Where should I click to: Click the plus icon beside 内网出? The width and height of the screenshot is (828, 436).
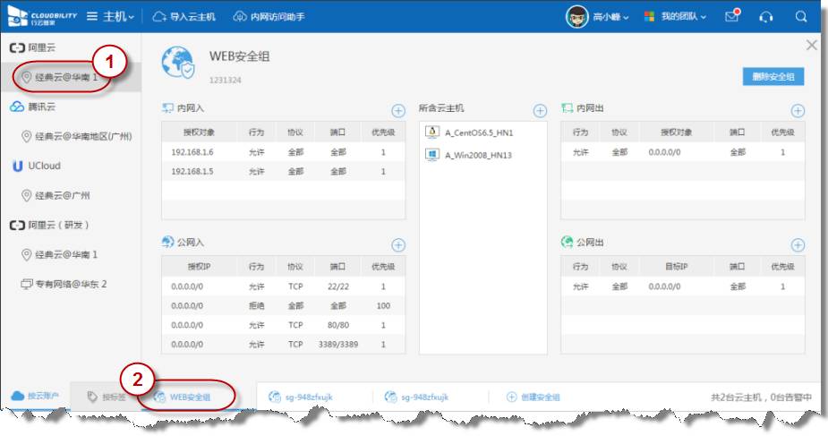[798, 110]
